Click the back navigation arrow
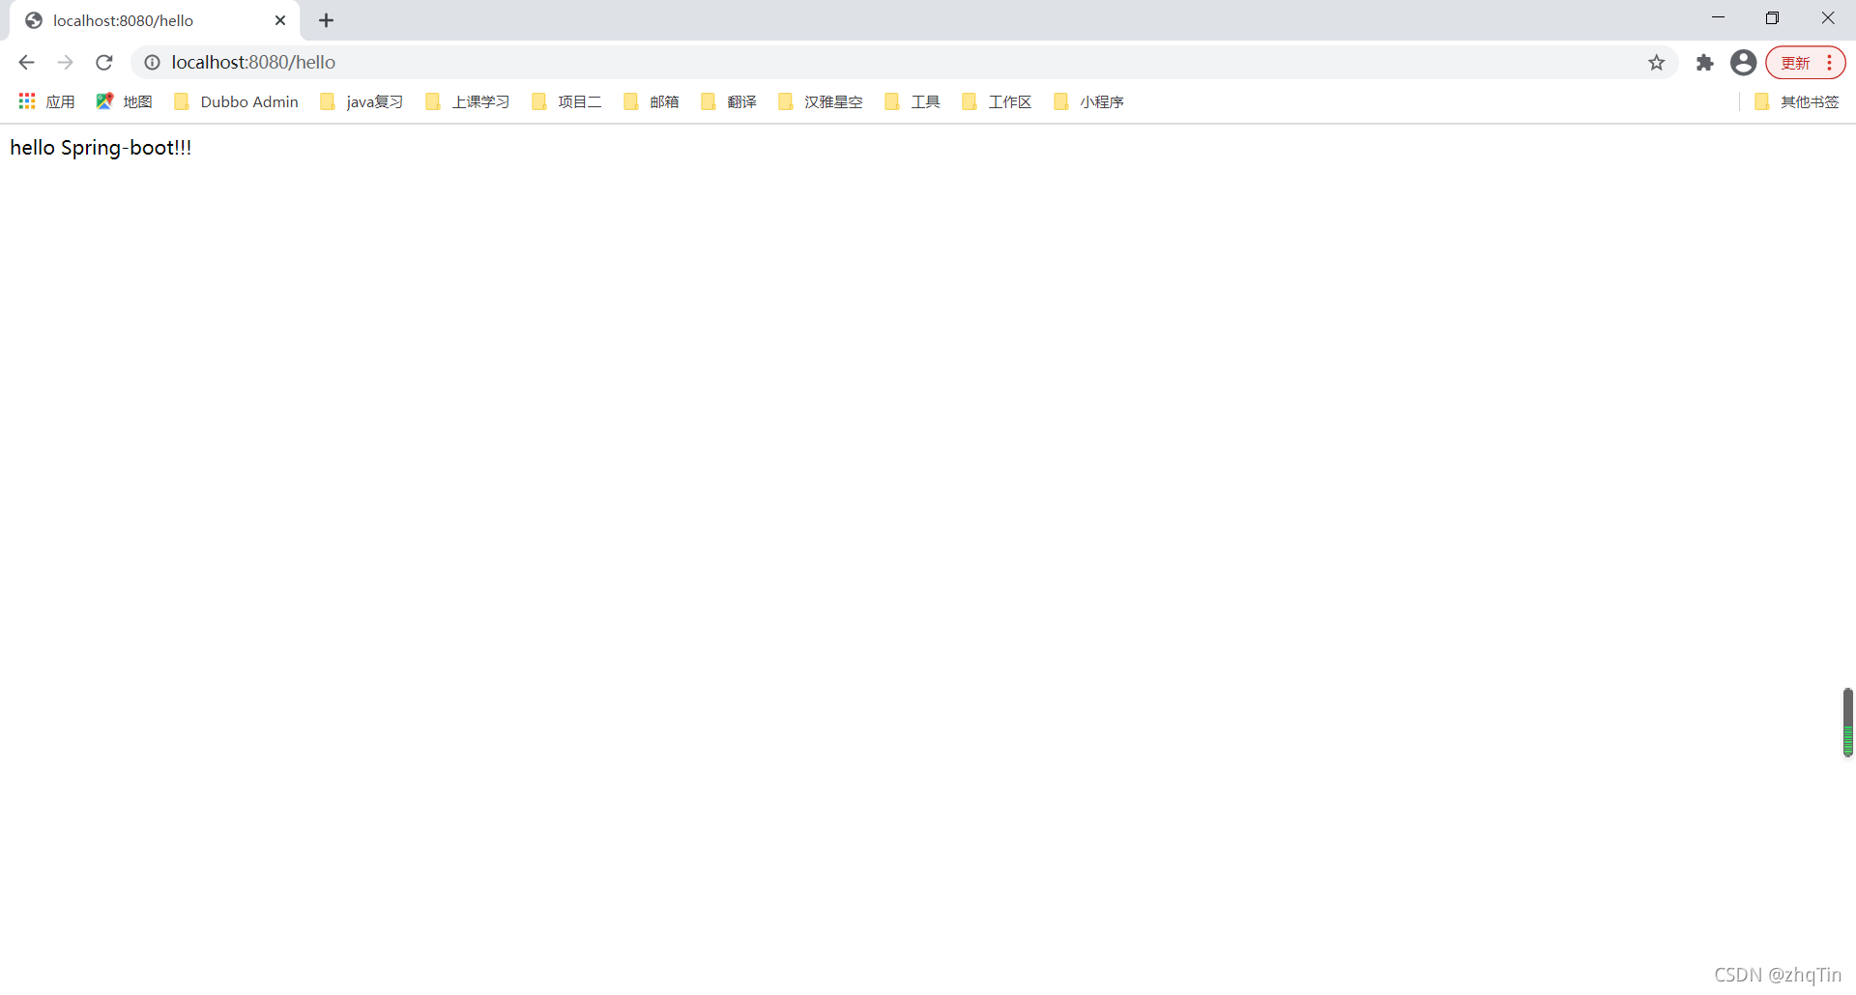This screenshot has height=995, width=1856. tap(25, 62)
